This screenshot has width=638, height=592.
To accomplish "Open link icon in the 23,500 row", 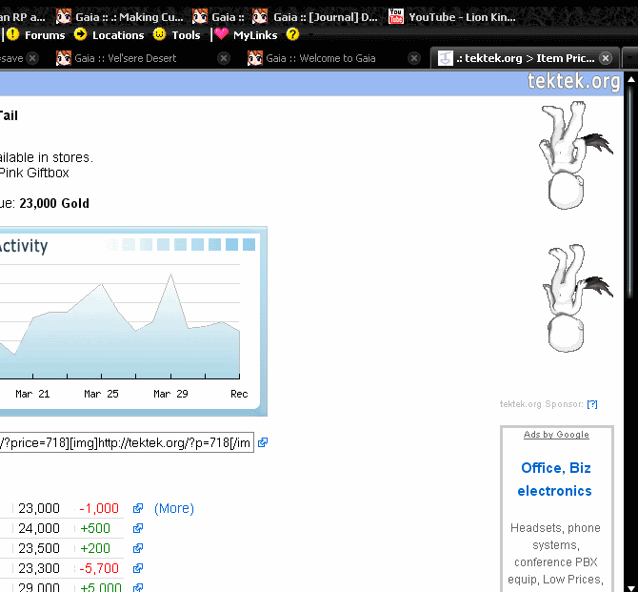I will point(138,548).
